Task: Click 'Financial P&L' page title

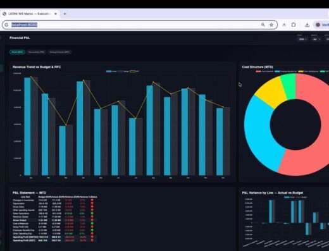Action: click(x=20, y=38)
